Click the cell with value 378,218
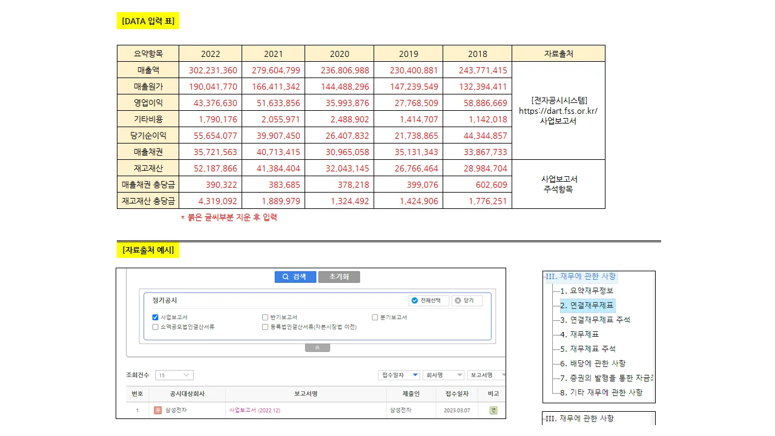The width and height of the screenshot is (775, 436). pos(340,184)
